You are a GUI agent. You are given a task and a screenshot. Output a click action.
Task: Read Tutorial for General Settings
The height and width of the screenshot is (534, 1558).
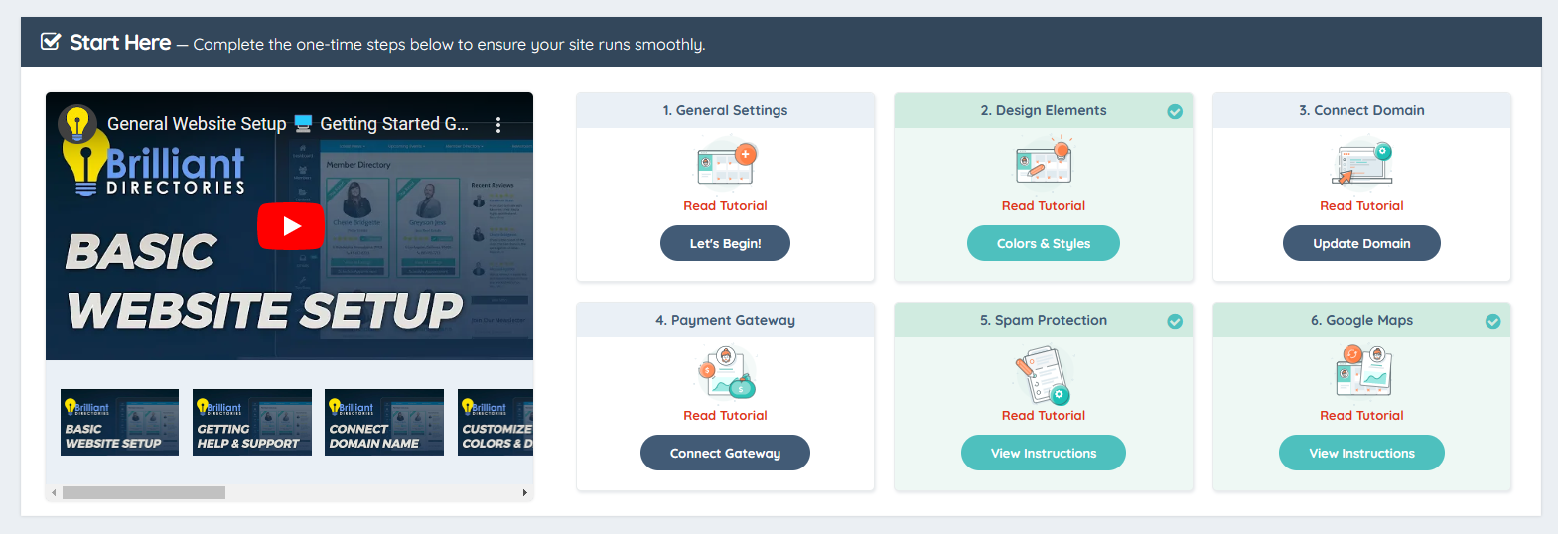725,205
